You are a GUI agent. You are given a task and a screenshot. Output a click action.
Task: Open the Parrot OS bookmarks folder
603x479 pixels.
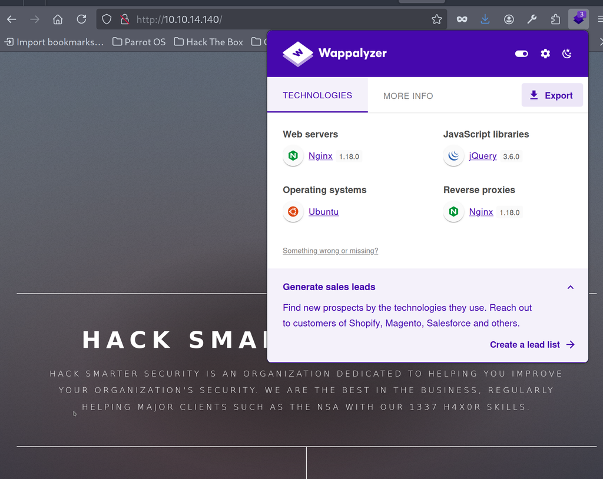click(x=139, y=42)
